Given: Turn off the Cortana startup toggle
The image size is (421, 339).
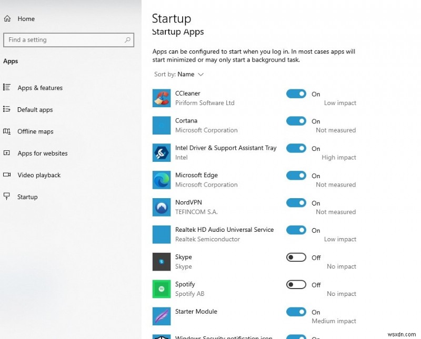Looking at the screenshot, I should 296,121.
